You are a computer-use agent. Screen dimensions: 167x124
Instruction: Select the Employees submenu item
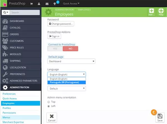(21, 103)
